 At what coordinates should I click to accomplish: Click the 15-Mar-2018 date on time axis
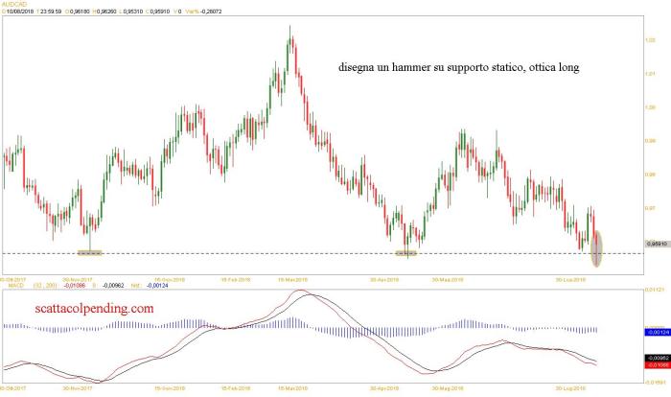pyautogui.click(x=290, y=279)
